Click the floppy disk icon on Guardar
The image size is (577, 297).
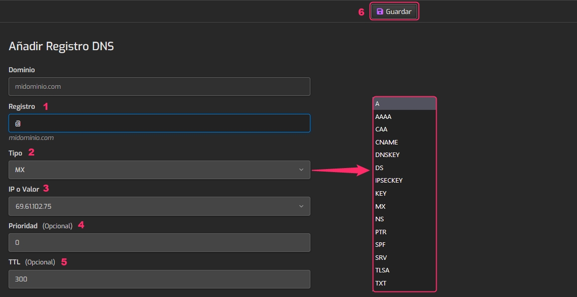coord(380,12)
